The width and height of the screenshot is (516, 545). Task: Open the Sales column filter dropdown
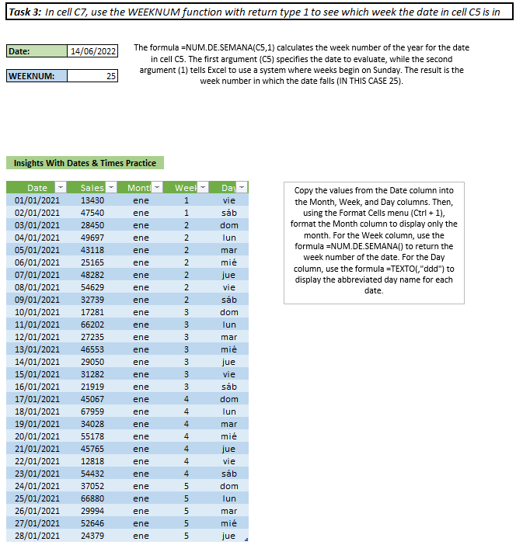click(x=111, y=188)
